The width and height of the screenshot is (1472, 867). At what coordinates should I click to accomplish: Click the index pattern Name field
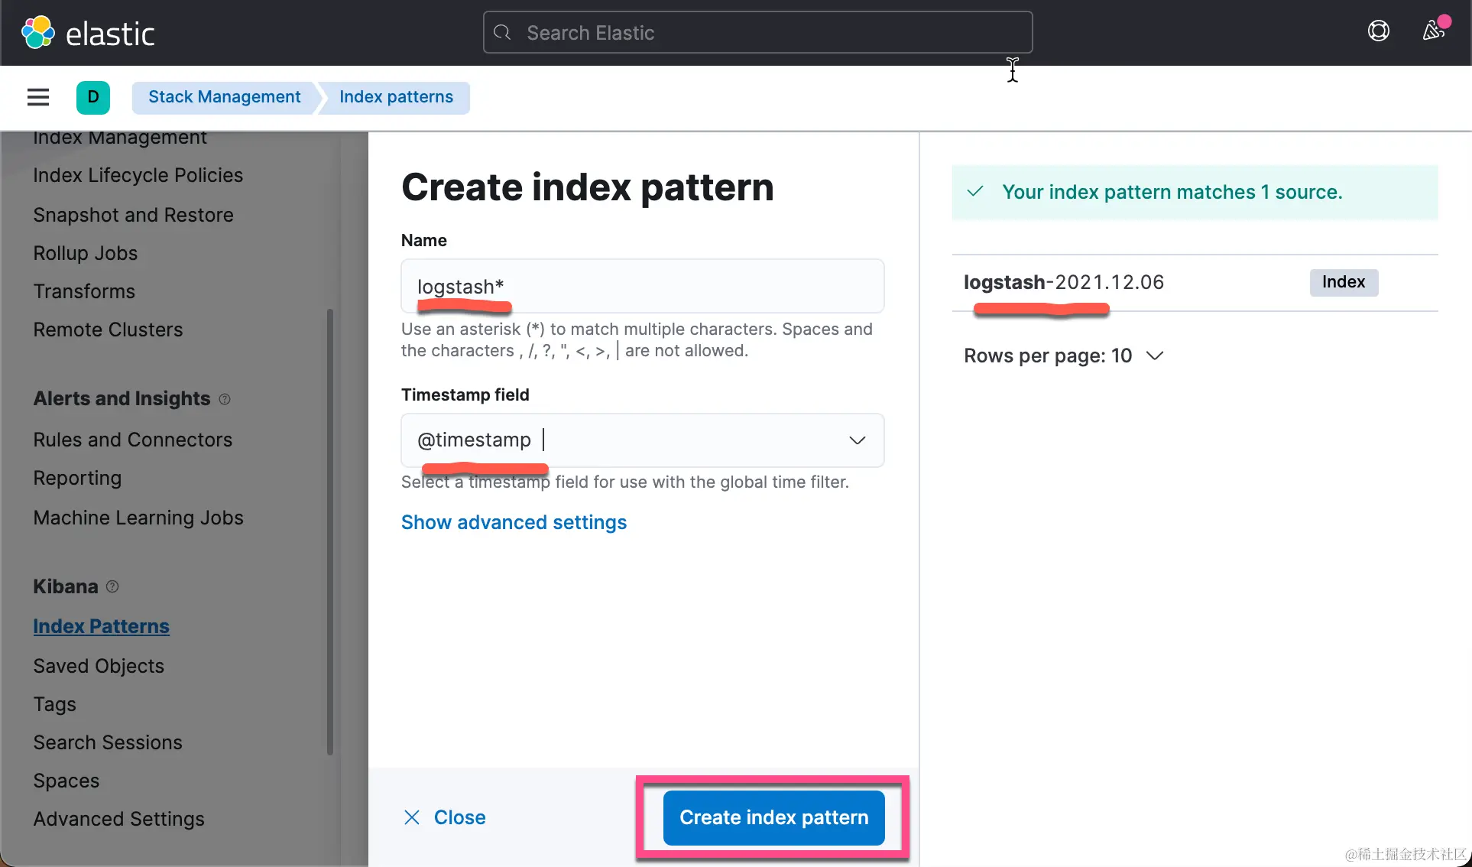(642, 287)
